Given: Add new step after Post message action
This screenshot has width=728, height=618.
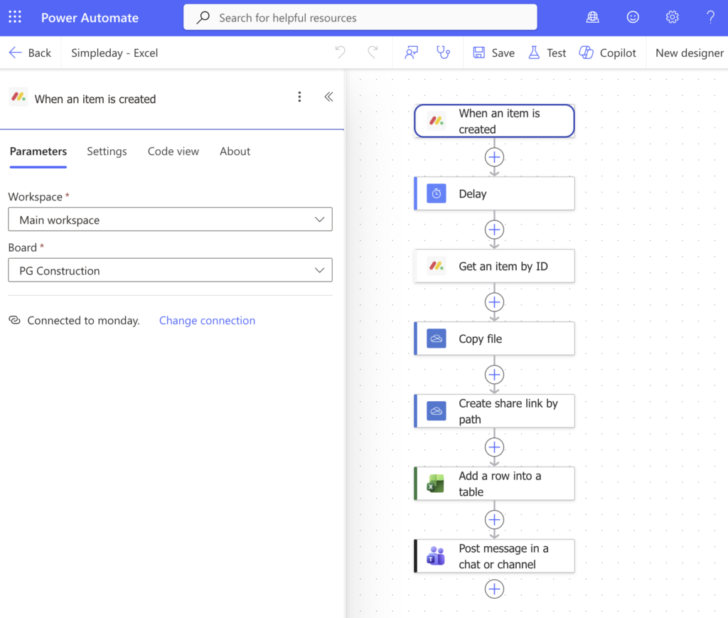Looking at the screenshot, I should click(x=495, y=590).
